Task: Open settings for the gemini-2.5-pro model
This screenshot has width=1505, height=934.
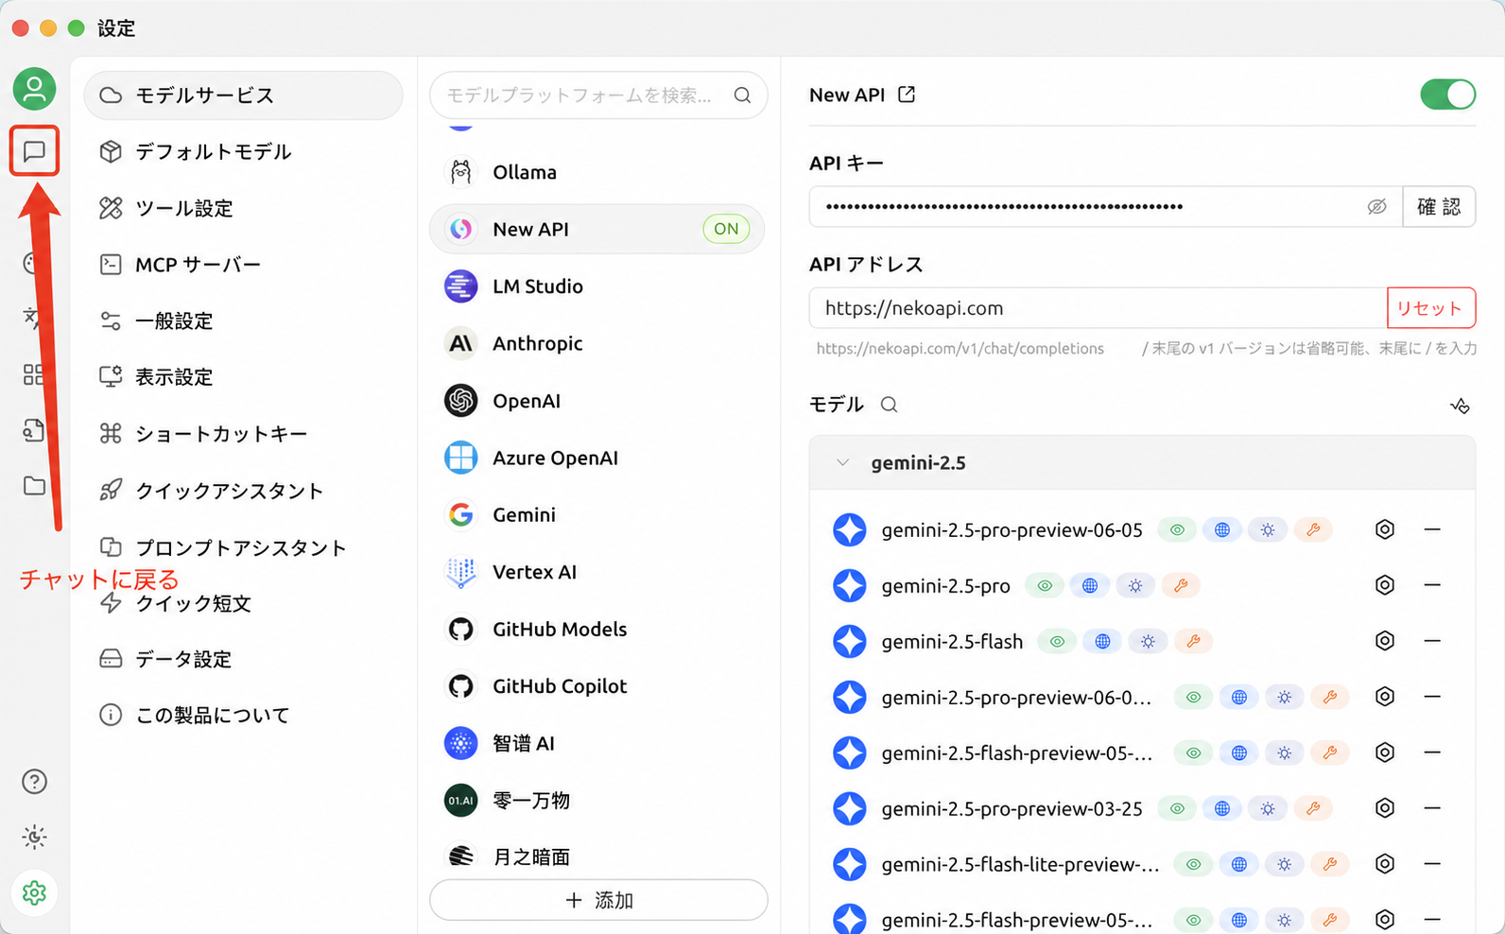Action: 1385,585
